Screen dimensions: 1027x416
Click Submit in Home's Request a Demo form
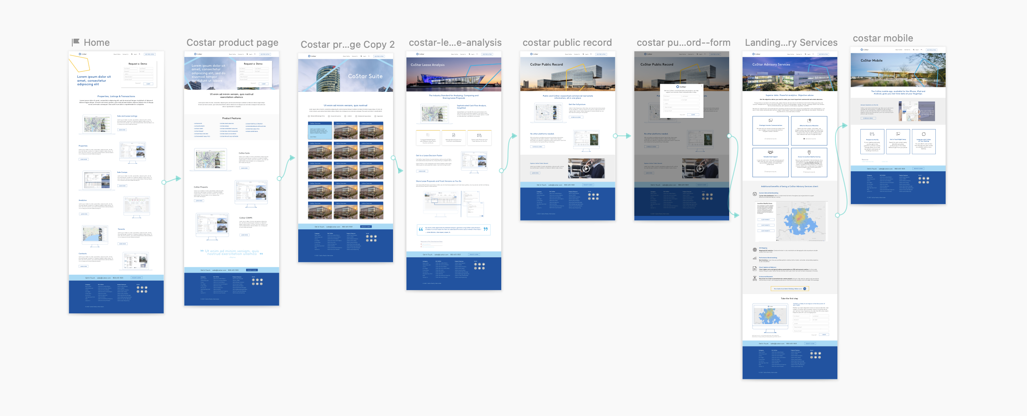[x=149, y=84]
